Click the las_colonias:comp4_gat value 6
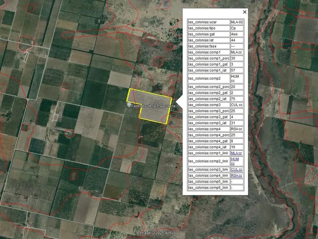318x239 pixels. 237,141
